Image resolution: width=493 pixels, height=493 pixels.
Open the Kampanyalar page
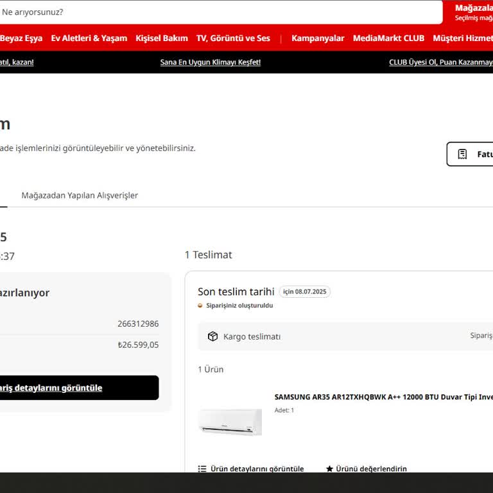[318, 38]
